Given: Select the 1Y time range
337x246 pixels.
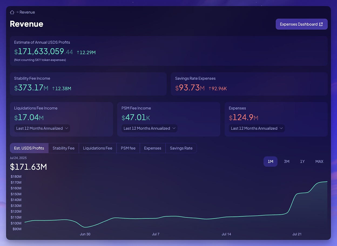Looking at the screenshot, I should coord(302,162).
